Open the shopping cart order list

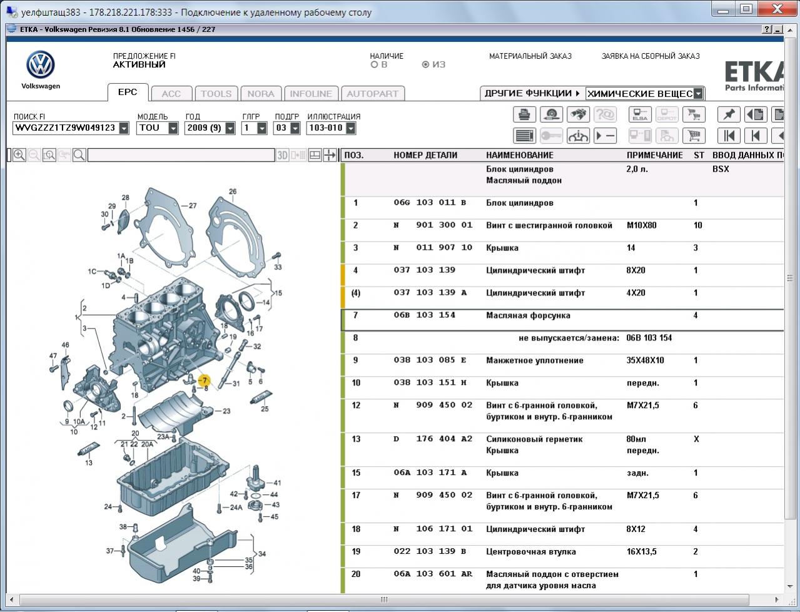tap(694, 135)
